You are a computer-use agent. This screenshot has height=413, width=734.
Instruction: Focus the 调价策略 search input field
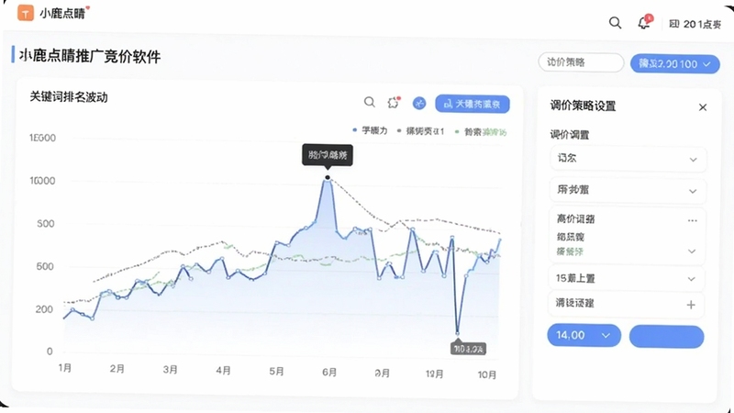pyautogui.click(x=581, y=62)
